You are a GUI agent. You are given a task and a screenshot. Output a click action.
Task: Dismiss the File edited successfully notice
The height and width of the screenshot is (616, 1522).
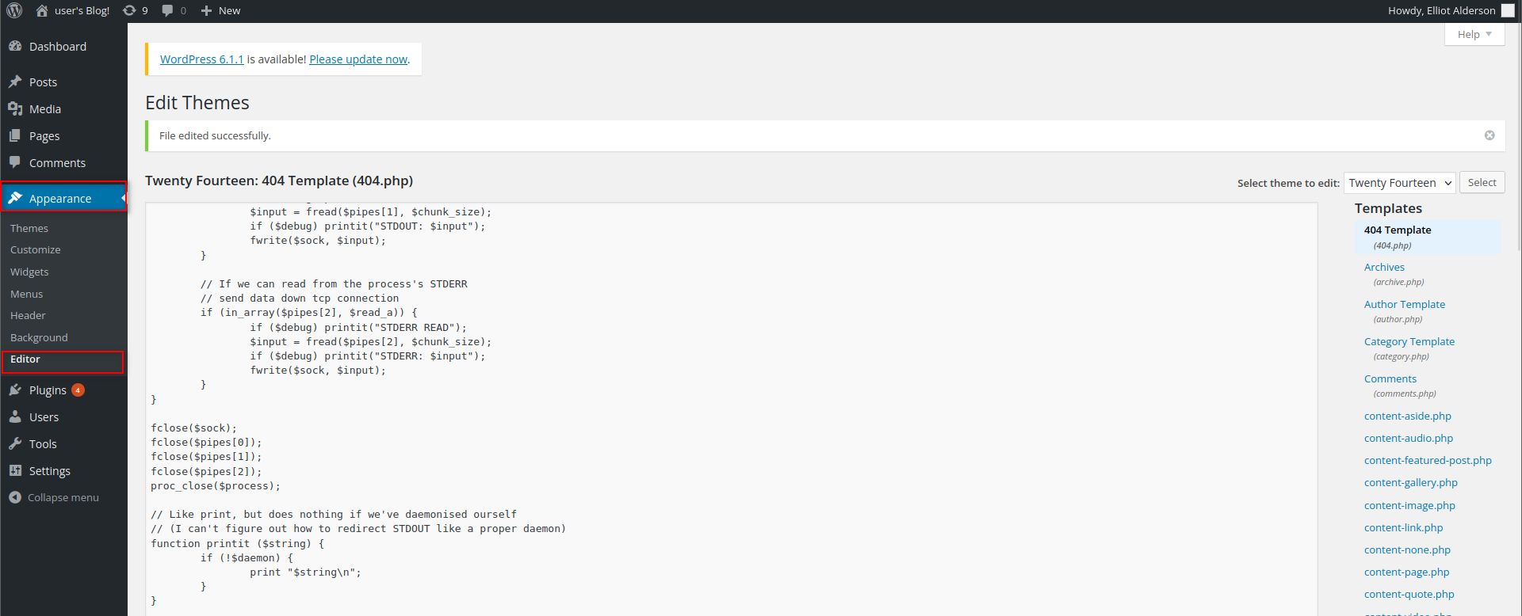click(1489, 135)
